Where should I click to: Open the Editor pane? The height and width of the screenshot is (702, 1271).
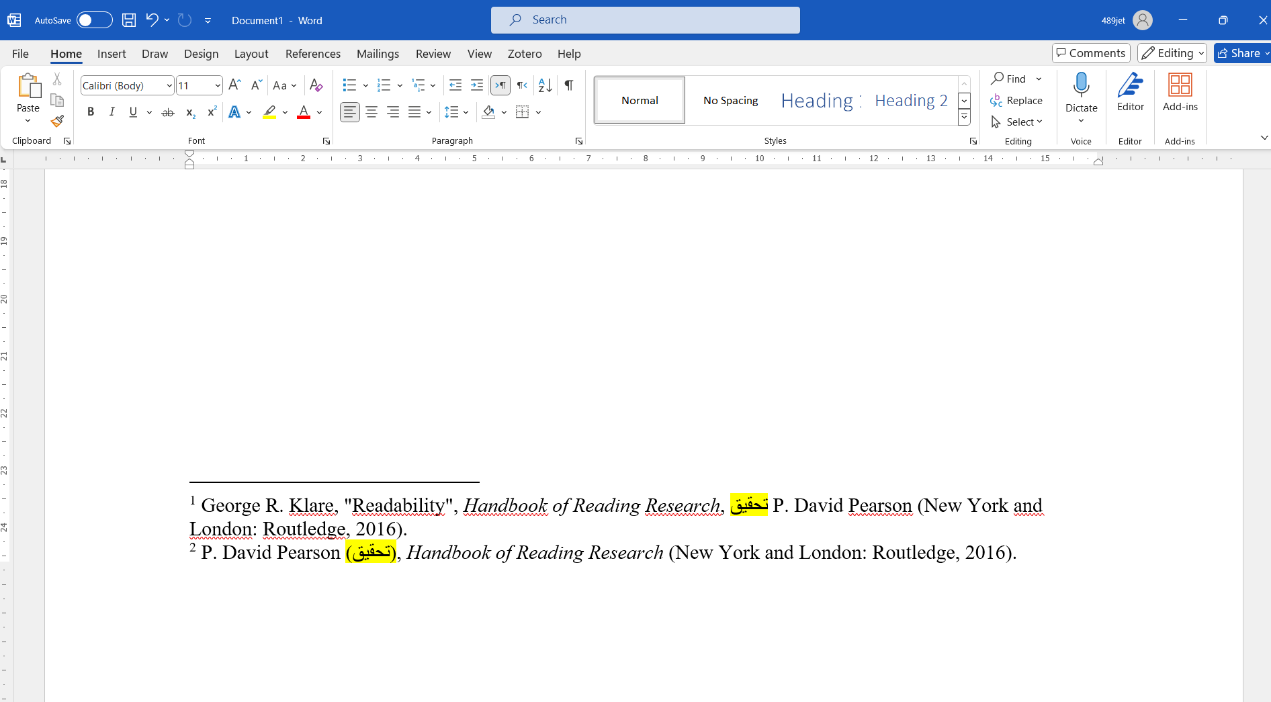coord(1130,92)
